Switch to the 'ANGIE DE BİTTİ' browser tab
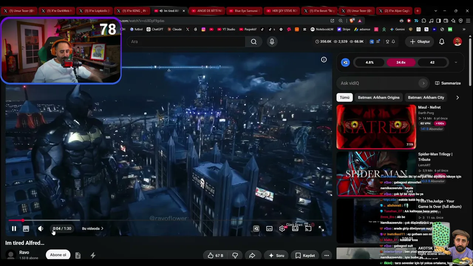This screenshot has width=473, height=266. coord(207,11)
